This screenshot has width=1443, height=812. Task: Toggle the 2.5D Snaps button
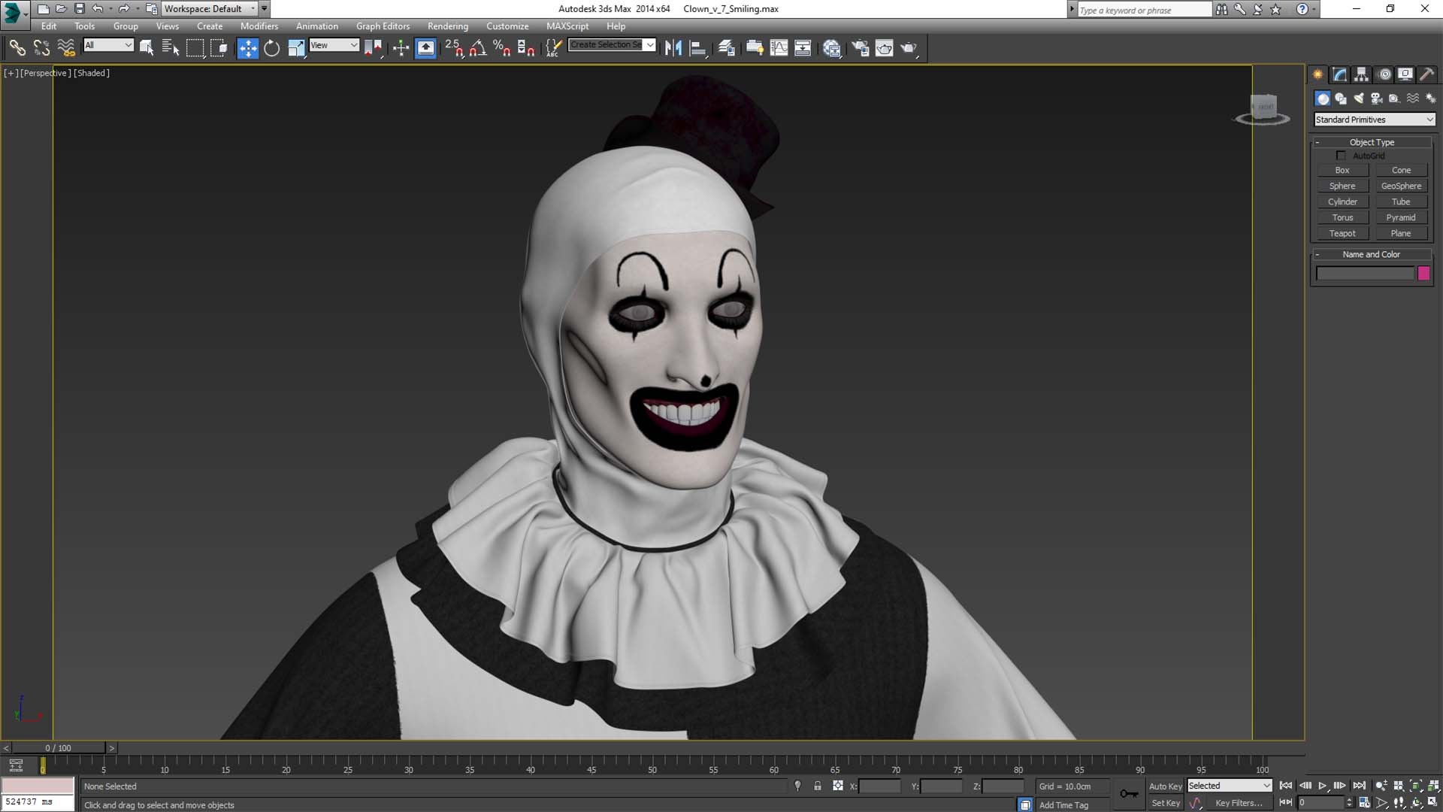(x=453, y=48)
